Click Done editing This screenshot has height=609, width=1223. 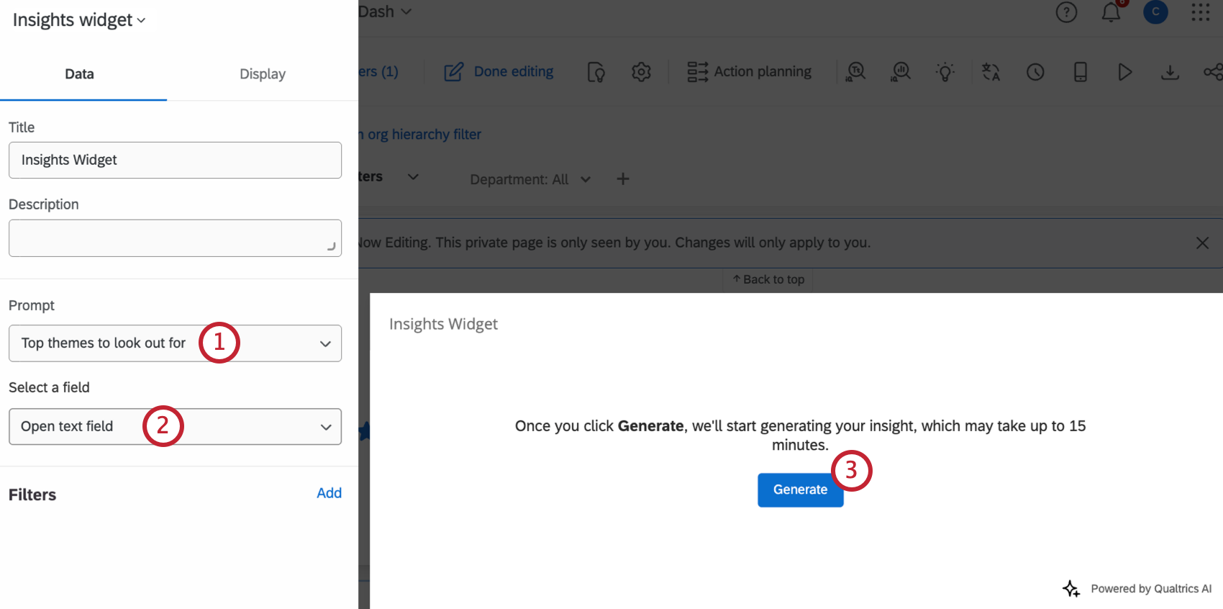coord(514,72)
